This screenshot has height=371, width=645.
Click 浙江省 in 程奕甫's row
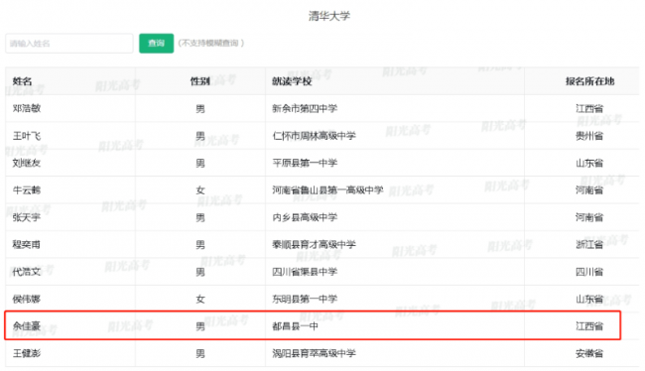coord(589,244)
